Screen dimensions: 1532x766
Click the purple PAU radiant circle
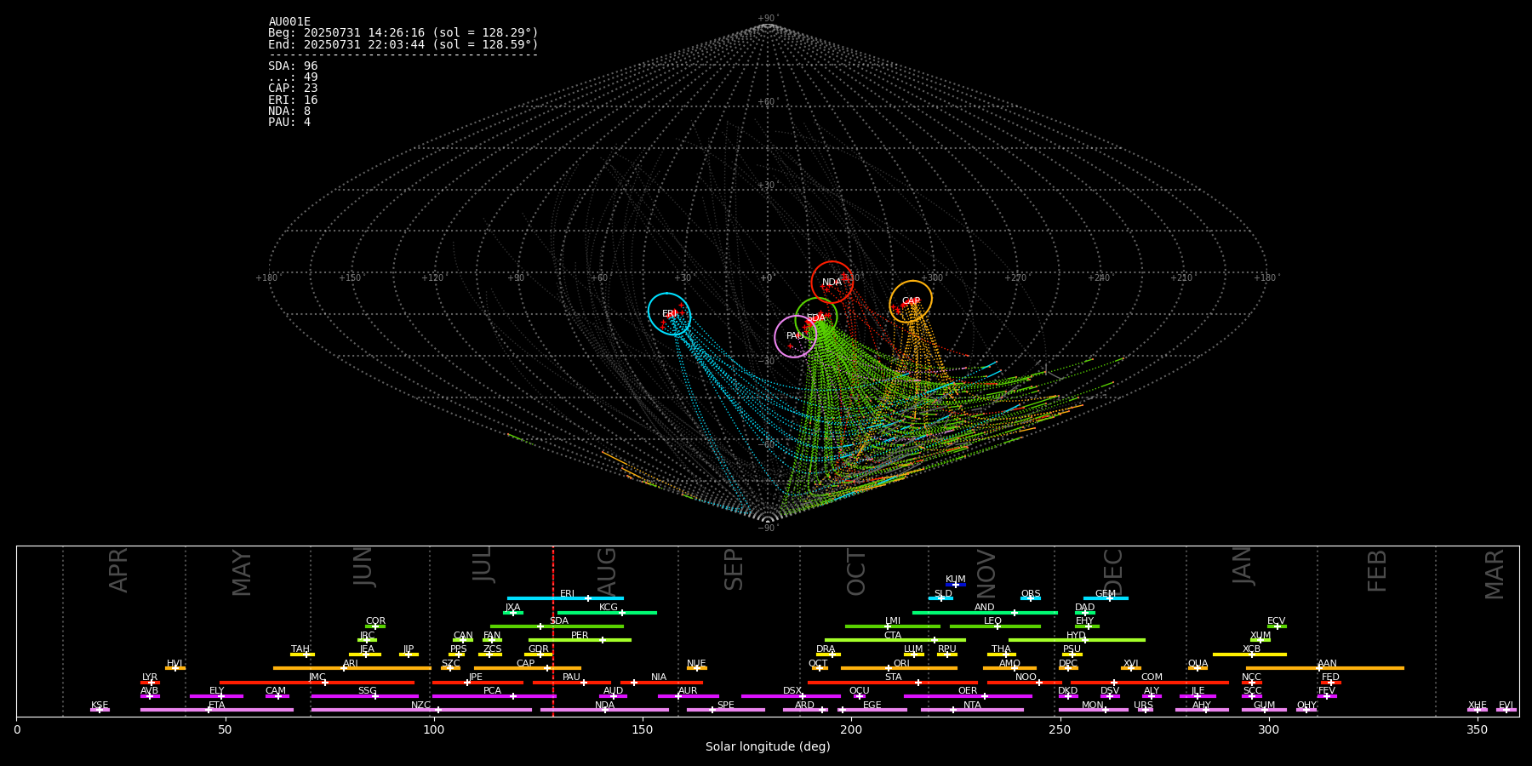pos(795,336)
